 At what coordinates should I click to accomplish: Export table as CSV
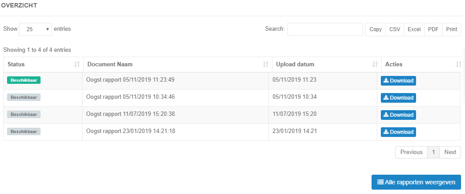coord(395,29)
